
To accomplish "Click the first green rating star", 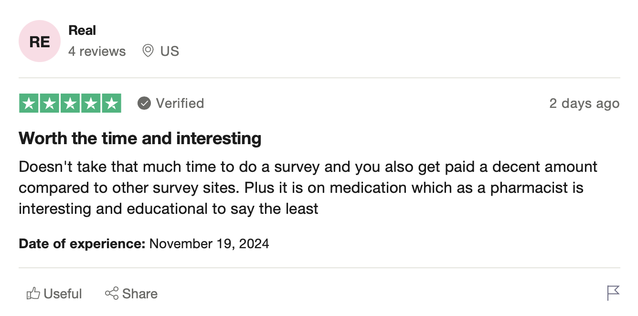I will pyautogui.click(x=29, y=104).
